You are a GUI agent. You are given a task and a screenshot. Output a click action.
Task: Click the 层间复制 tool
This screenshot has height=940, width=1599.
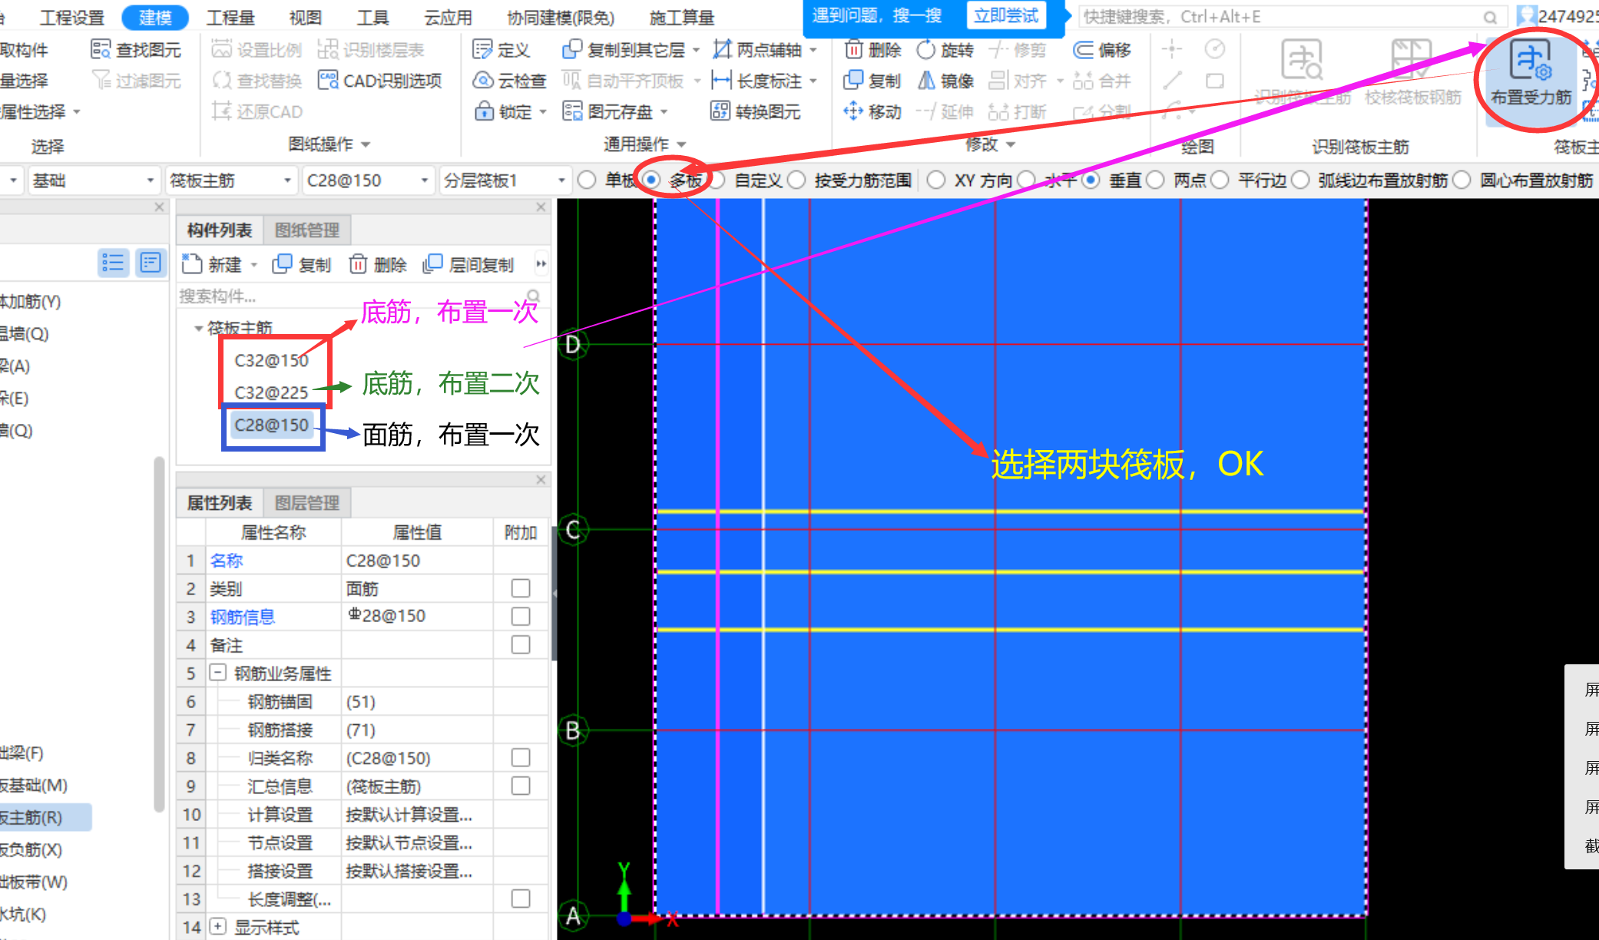(x=468, y=264)
